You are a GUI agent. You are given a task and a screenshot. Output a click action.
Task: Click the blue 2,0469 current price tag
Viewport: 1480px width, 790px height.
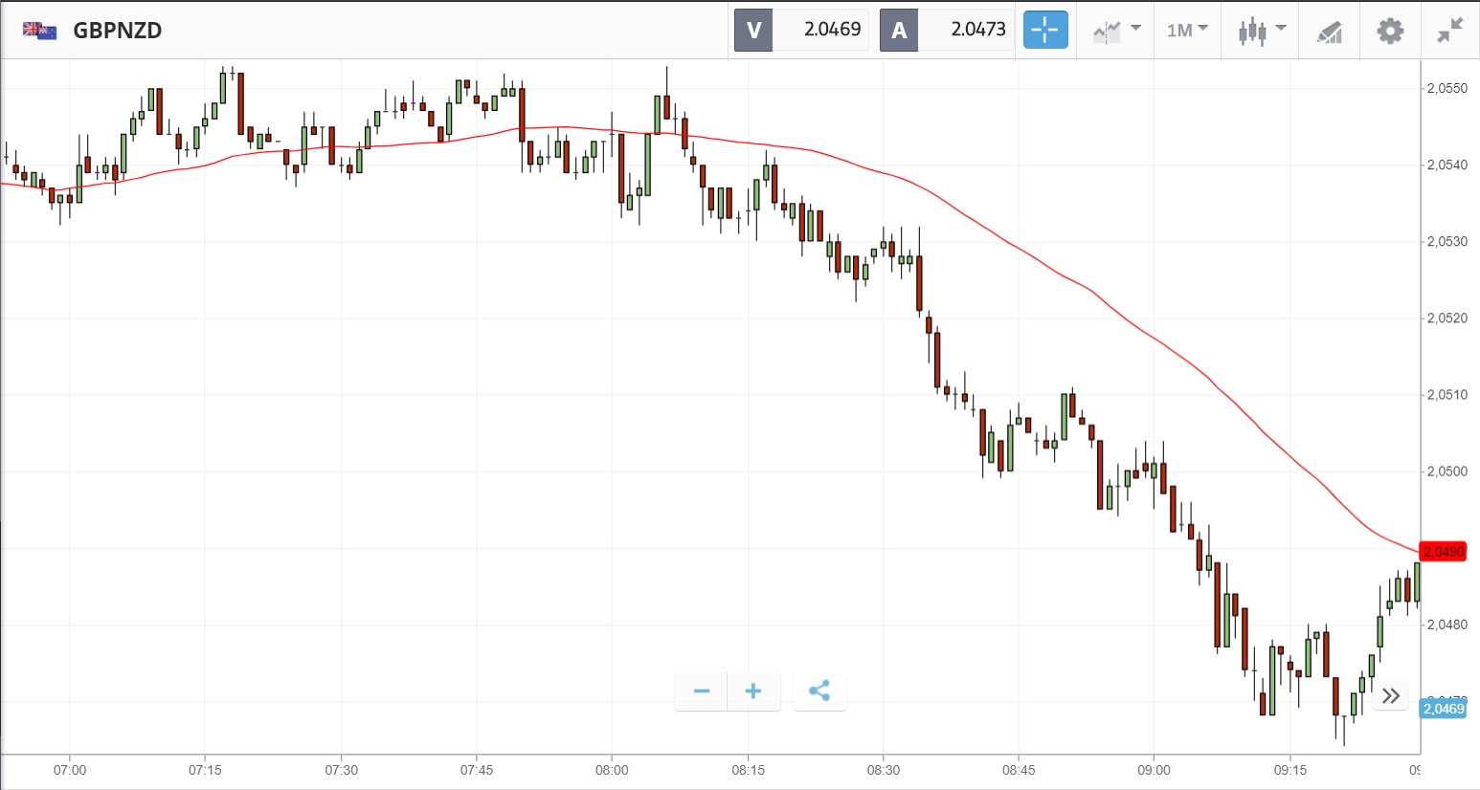1444,709
